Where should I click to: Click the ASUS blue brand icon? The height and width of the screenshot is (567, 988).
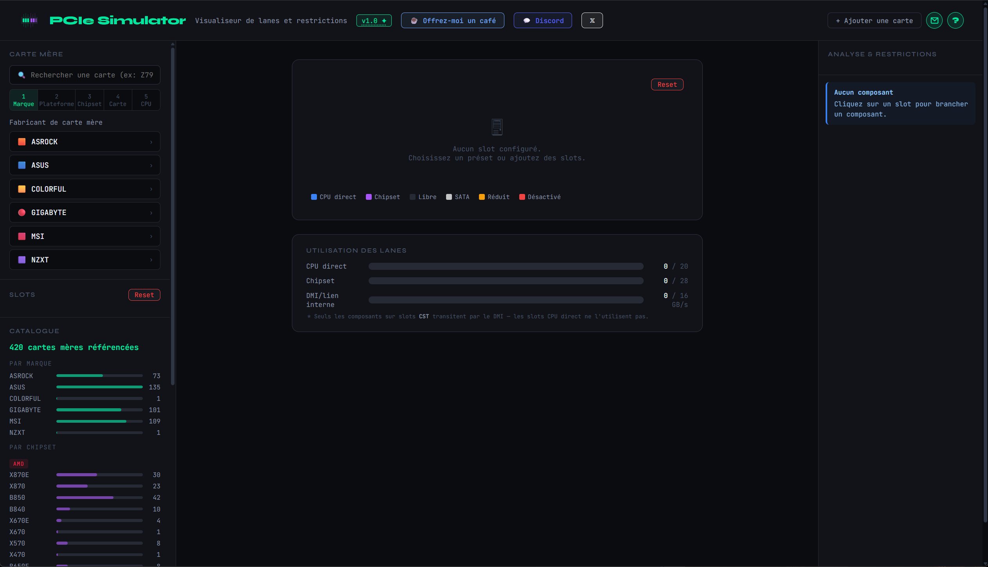tap(22, 165)
